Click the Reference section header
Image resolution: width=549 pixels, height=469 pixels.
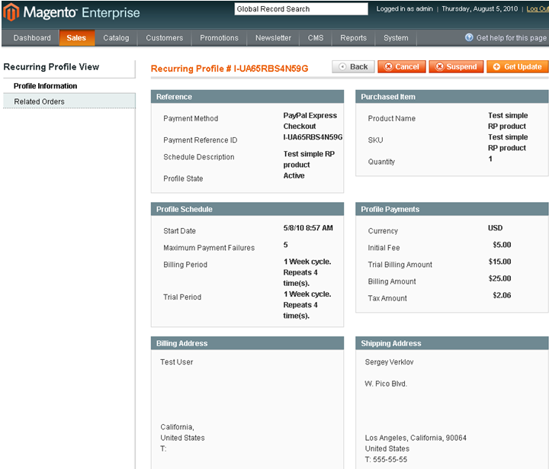247,97
